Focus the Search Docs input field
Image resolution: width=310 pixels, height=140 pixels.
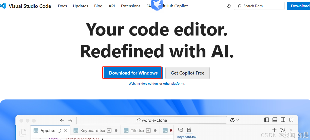click(x=259, y=6)
